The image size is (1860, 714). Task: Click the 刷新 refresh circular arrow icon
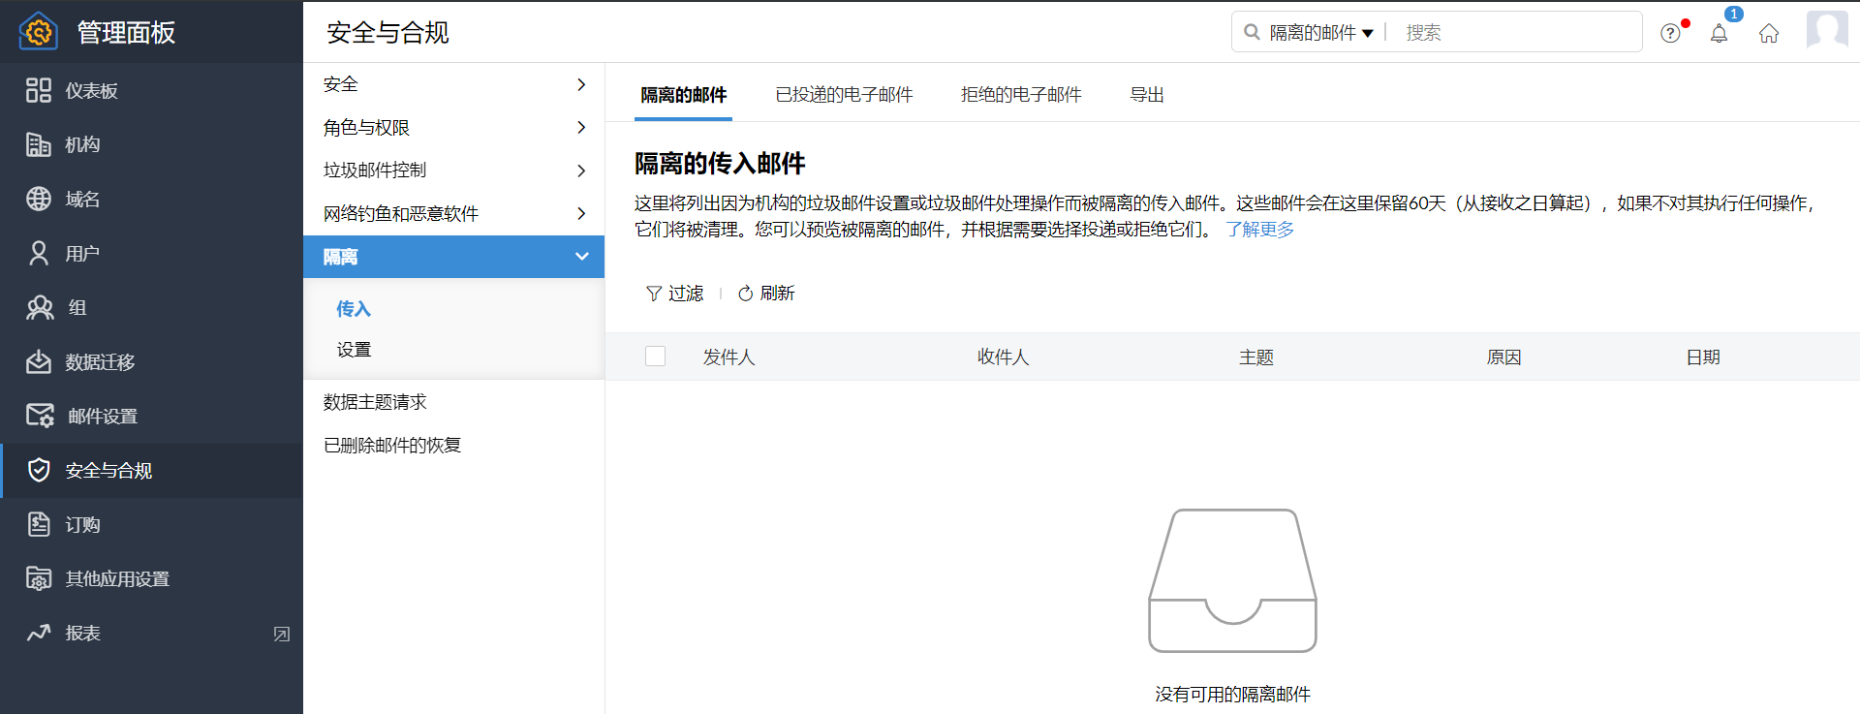[x=745, y=293]
